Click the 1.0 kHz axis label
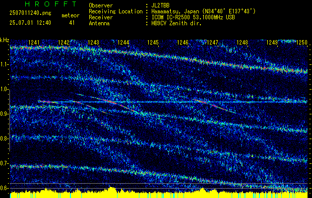Viewport: 312px width, 198px height. point(4,89)
